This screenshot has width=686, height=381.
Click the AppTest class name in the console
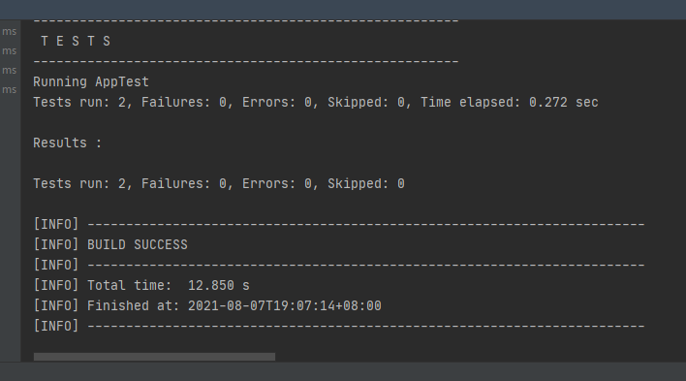122,81
